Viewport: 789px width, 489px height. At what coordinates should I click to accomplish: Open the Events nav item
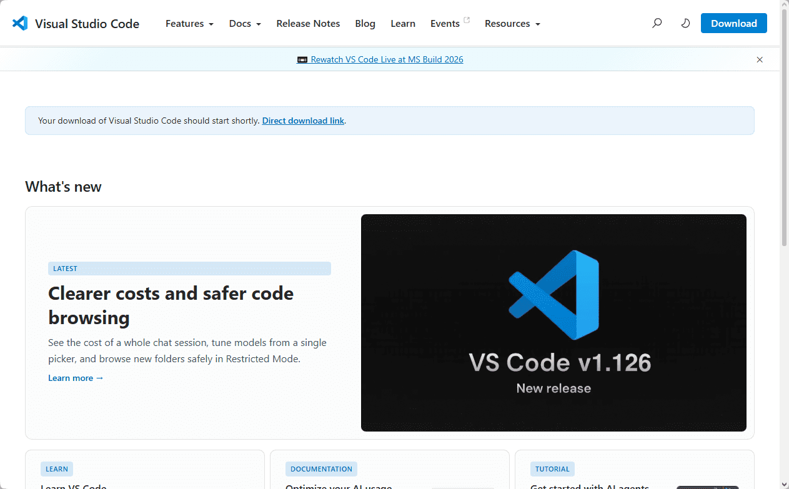(445, 24)
